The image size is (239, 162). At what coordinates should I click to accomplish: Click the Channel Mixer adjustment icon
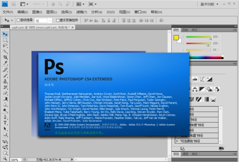217,89
